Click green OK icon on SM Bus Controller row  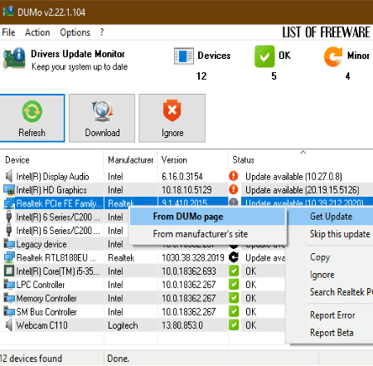coord(234,311)
